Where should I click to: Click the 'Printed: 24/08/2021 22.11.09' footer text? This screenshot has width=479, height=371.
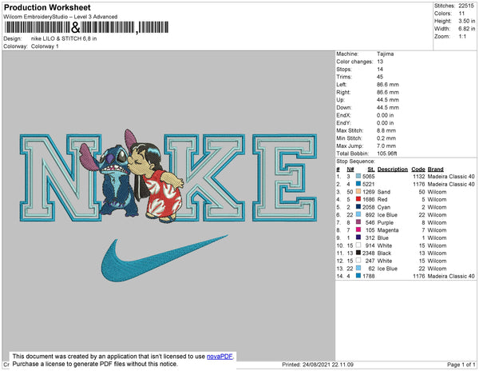tap(318, 365)
